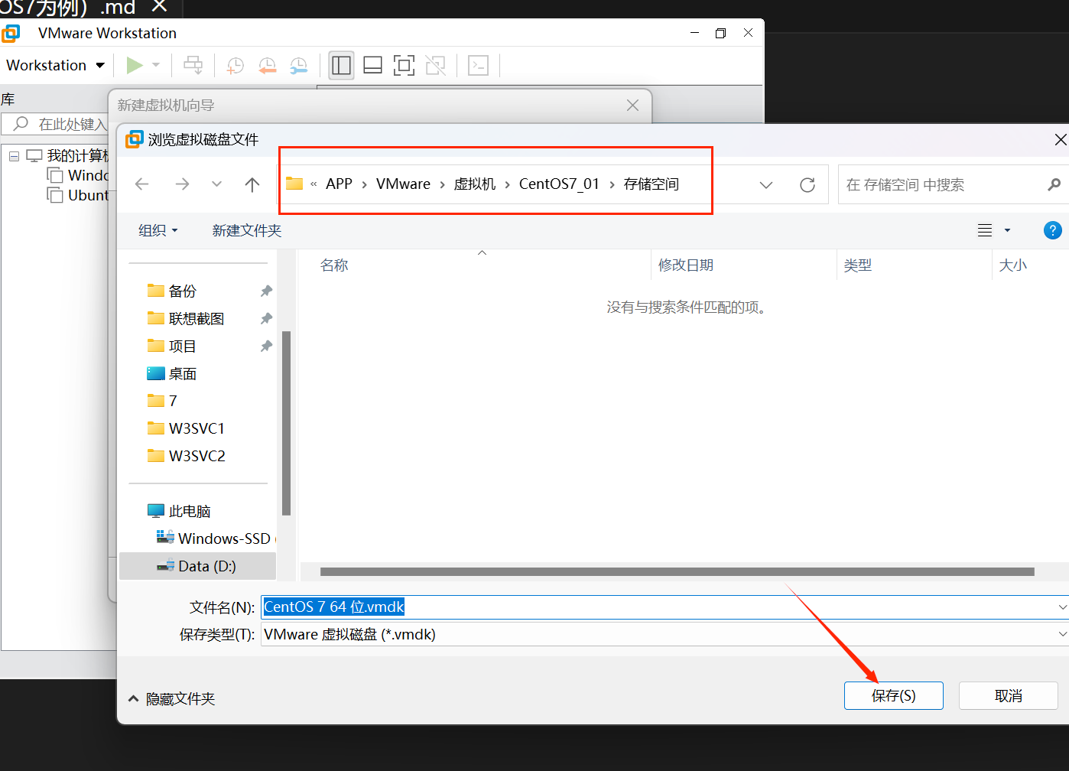Sort by the 名称 column header
Screen dimensions: 1069x771
pyautogui.click(x=334, y=265)
